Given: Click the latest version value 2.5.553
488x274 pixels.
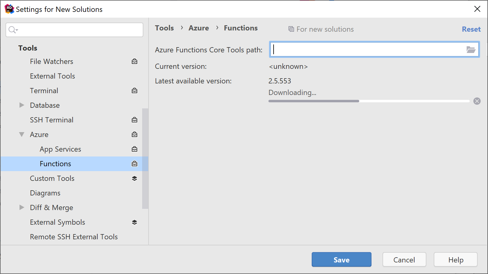Looking at the screenshot, I should coord(280,81).
